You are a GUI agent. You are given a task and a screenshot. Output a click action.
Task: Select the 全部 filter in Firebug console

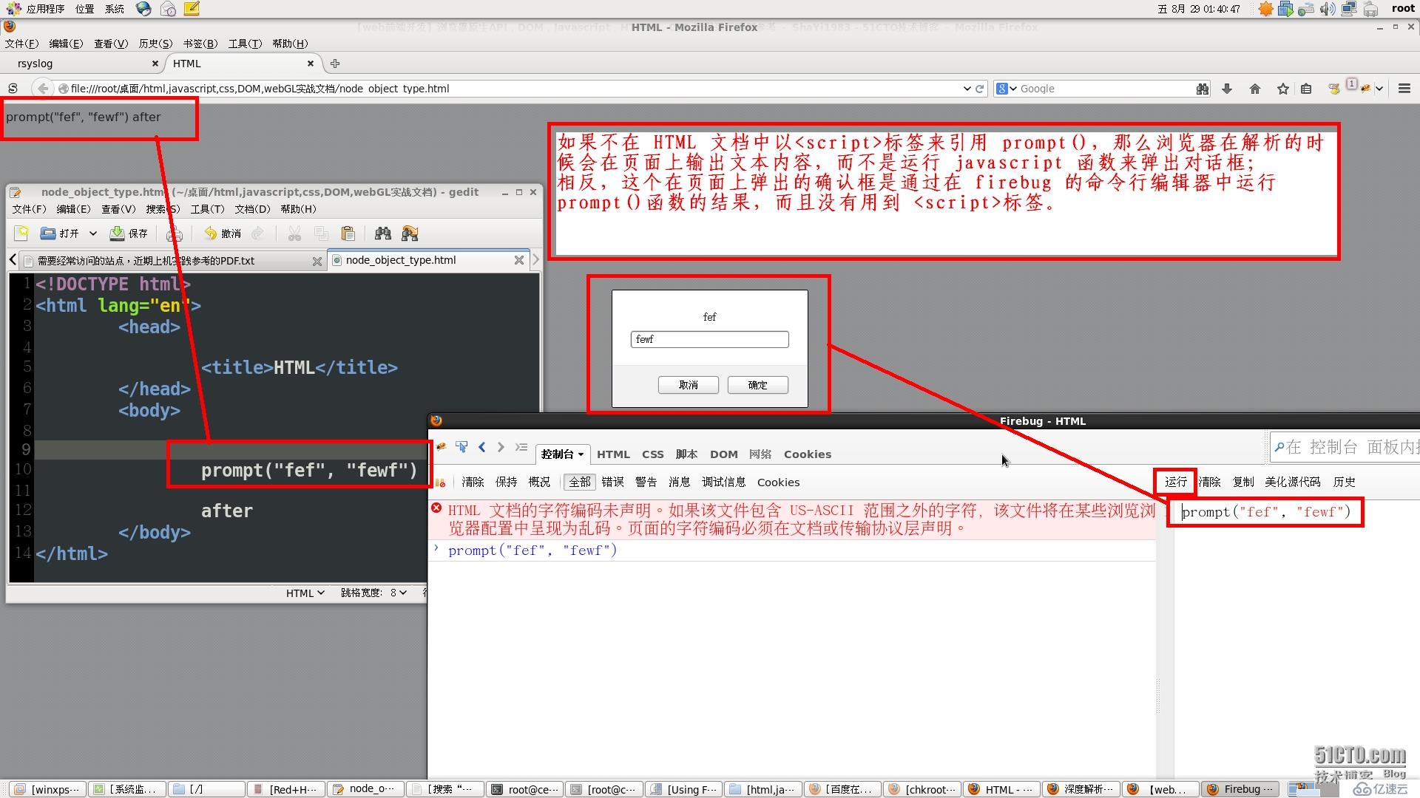coord(579,482)
